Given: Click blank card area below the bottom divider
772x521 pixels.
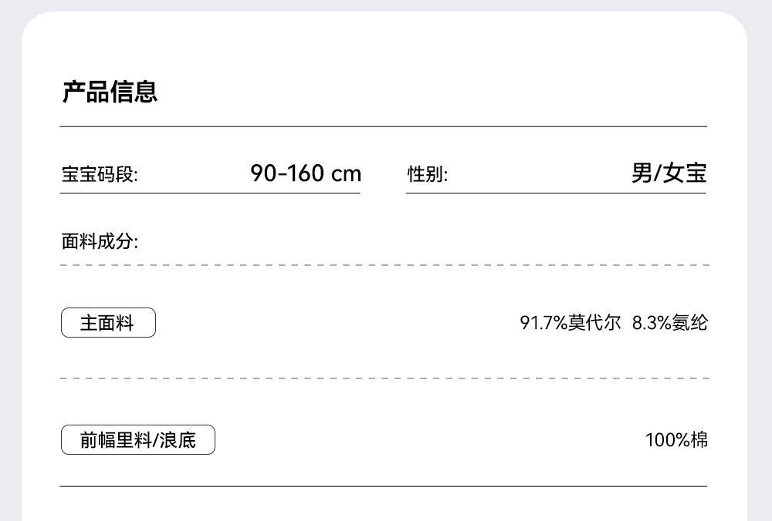Looking at the screenshot, I should [x=384, y=506].
